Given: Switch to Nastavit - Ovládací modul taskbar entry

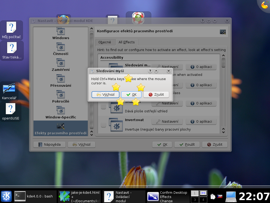Looking at the screenshot, I should pyautogui.click(x=124, y=196).
